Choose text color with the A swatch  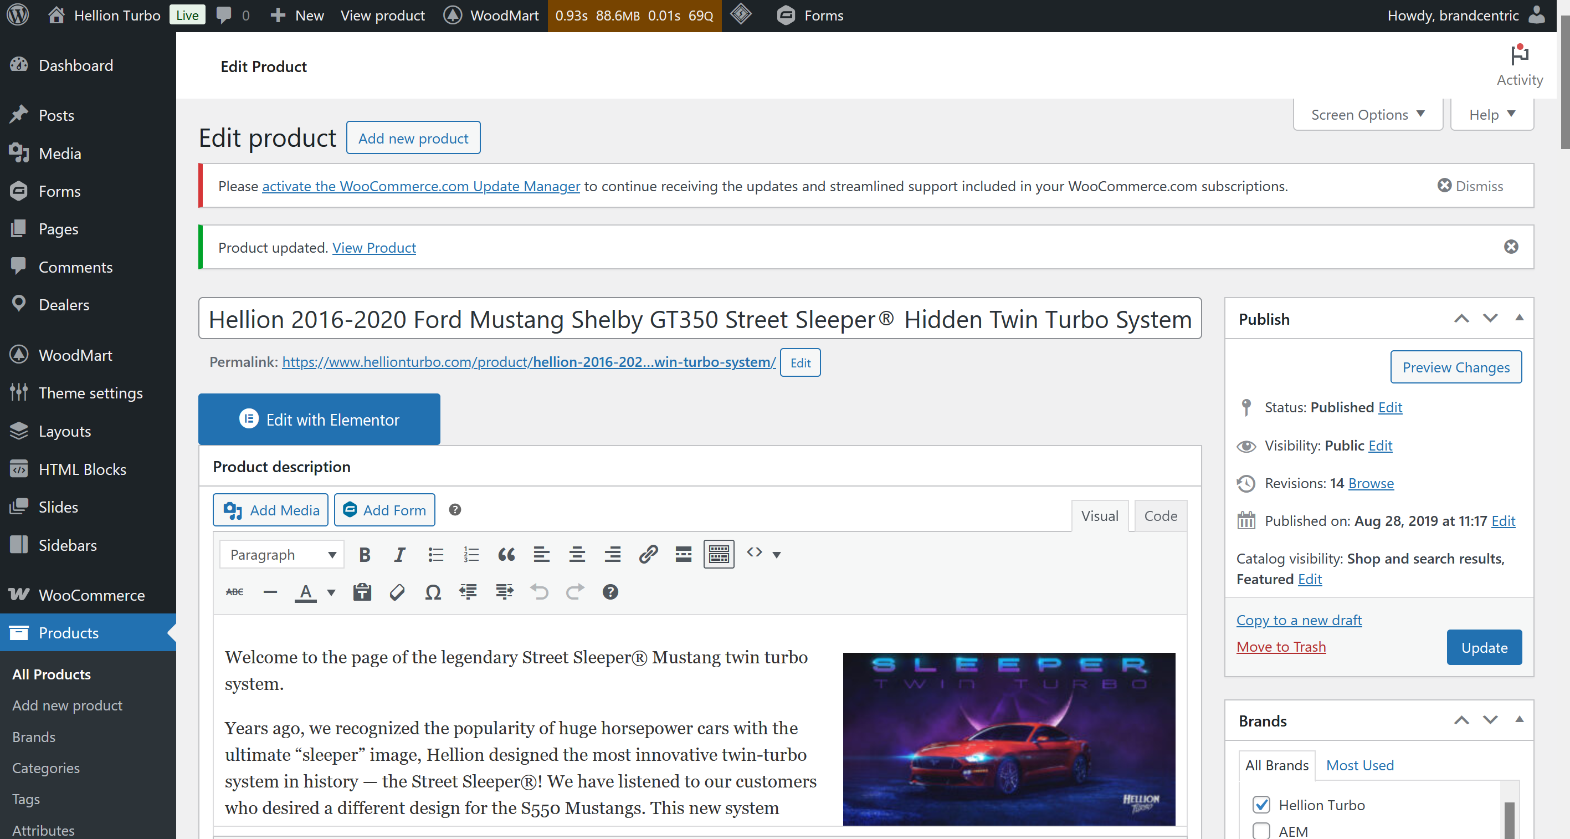305,591
